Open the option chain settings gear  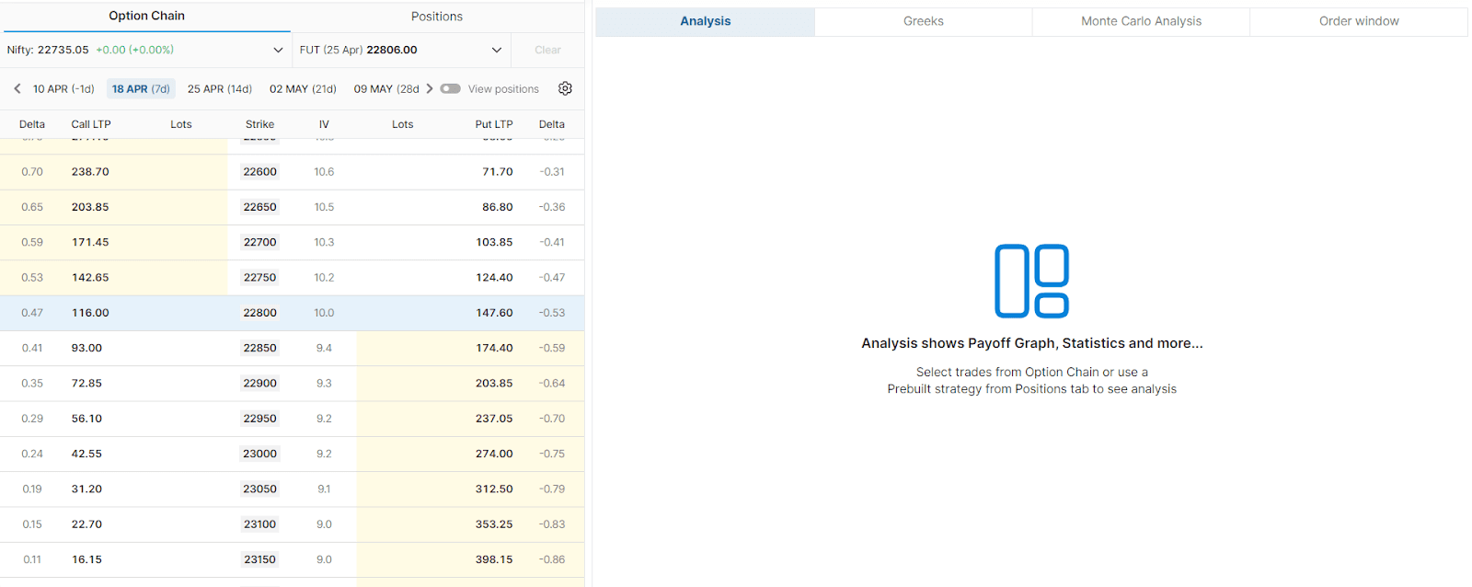click(x=565, y=88)
